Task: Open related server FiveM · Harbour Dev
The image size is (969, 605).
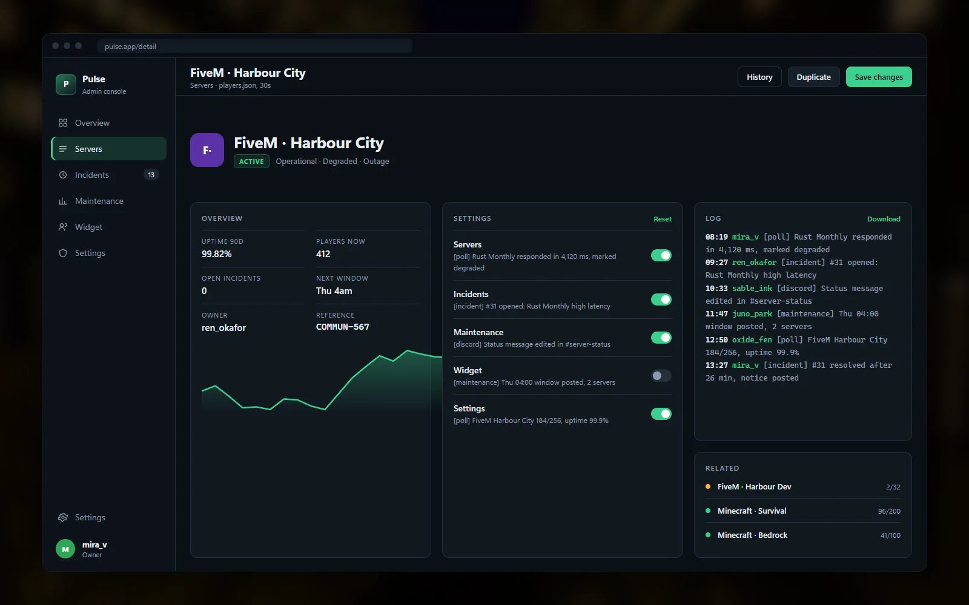Action: tap(803, 486)
